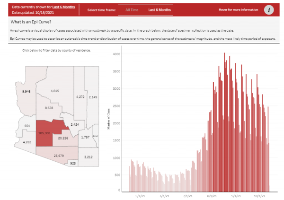The image size is (284, 200).
Task: Select the small county labeled 923
Action: point(72,163)
